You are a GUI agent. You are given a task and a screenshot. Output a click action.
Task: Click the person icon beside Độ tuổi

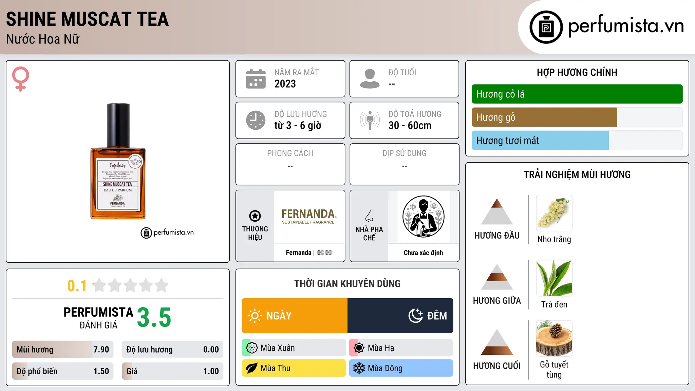point(370,79)
